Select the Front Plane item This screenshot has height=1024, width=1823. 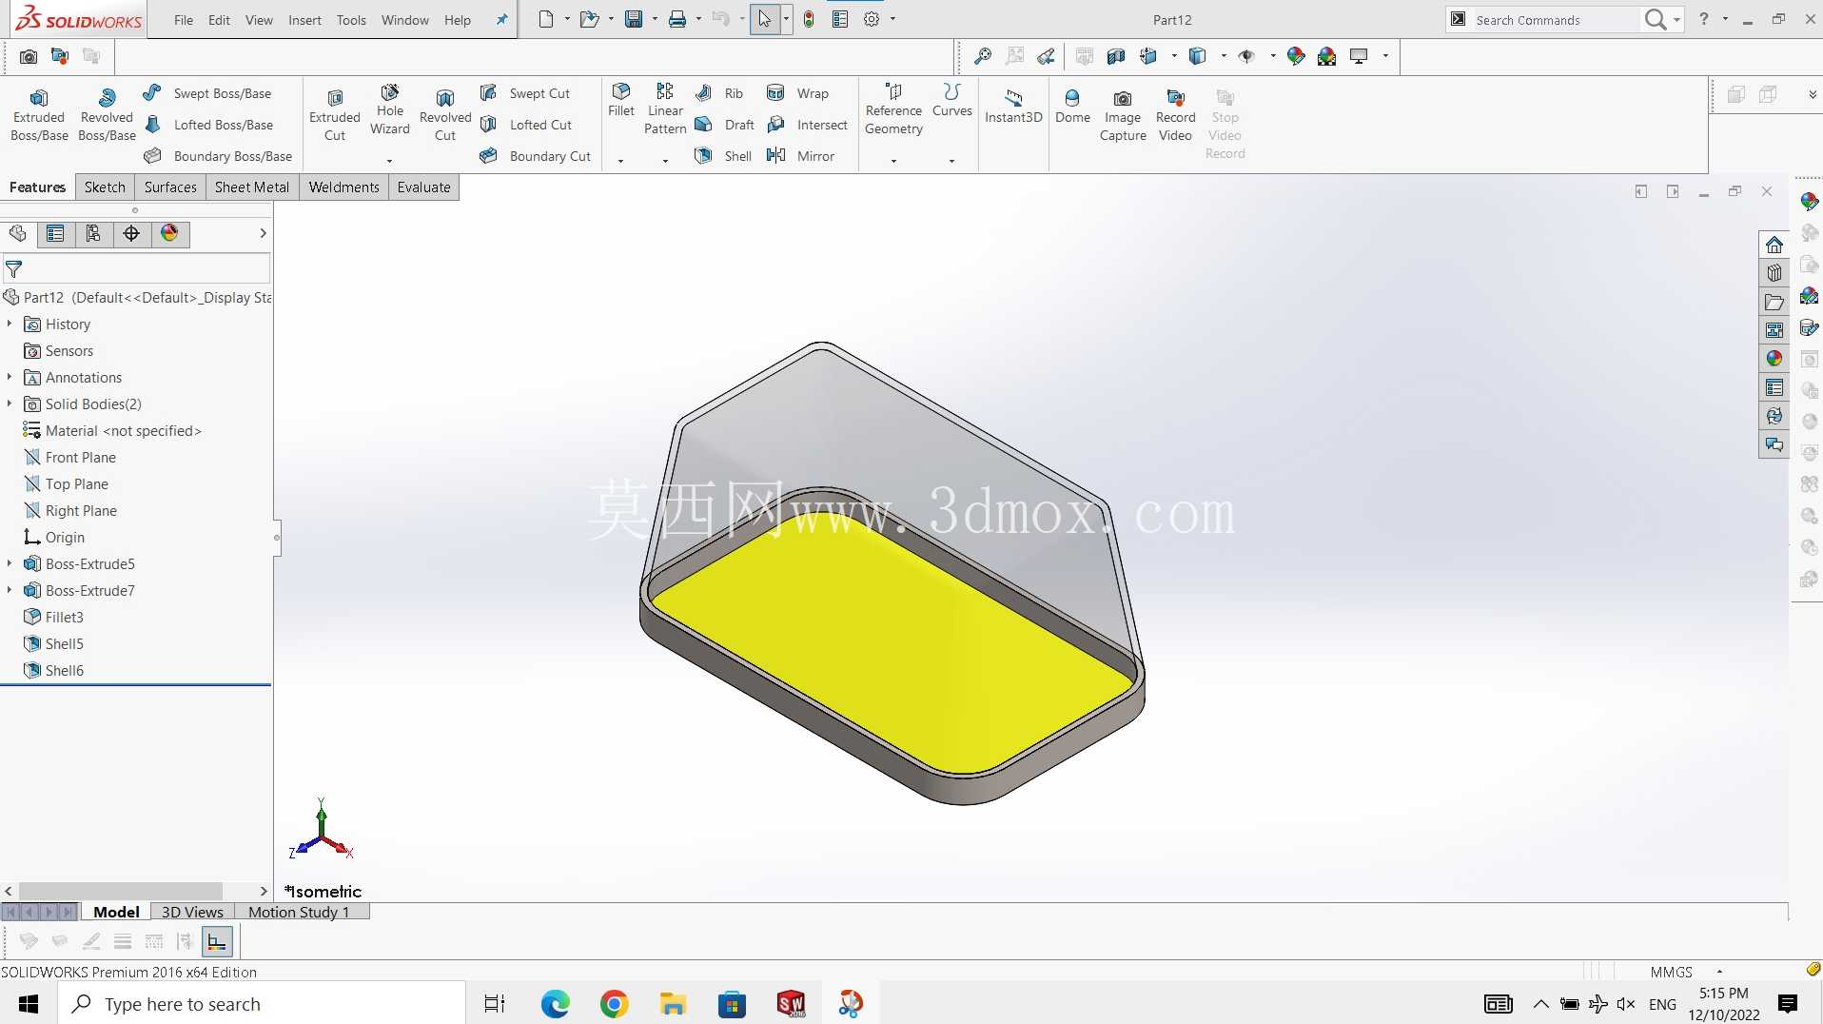pos(70,458)
